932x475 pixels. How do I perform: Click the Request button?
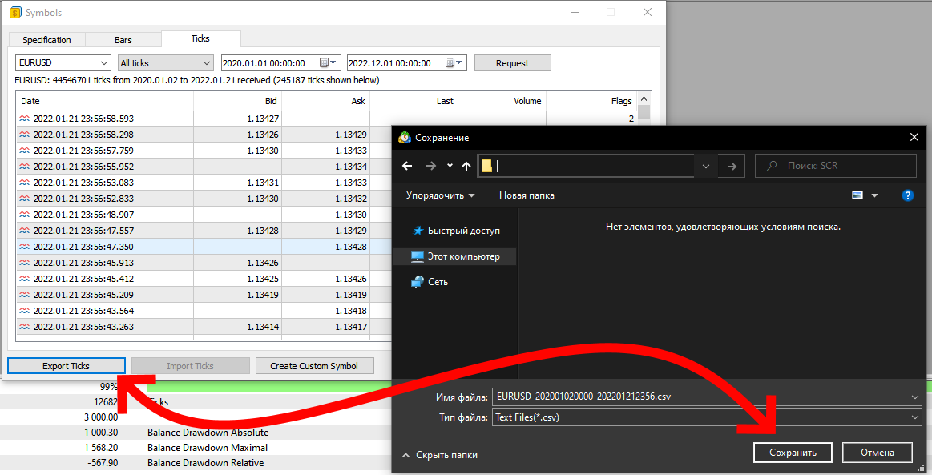[512, 63]
